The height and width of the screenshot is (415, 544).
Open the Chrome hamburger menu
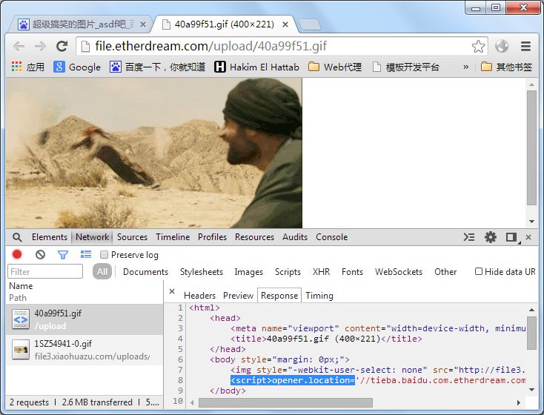click(x=525, y=46)
